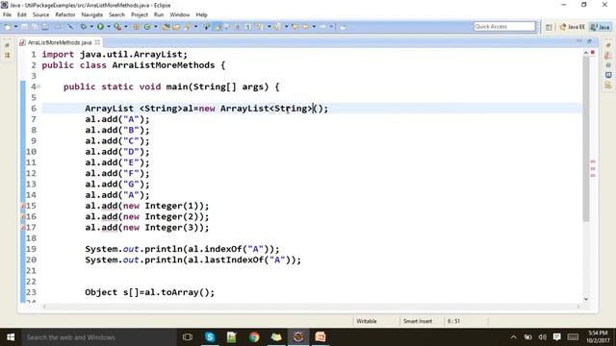Viewport: 616px width, 346px height.
Task: Open the Window menu
Action: [180, 14]
